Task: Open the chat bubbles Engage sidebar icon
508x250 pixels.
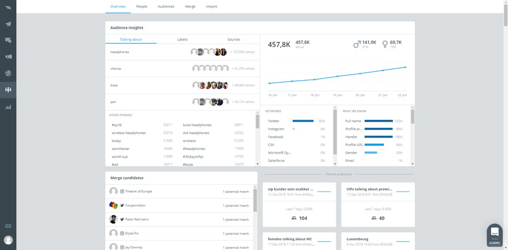Action: (x=8, y=40)
